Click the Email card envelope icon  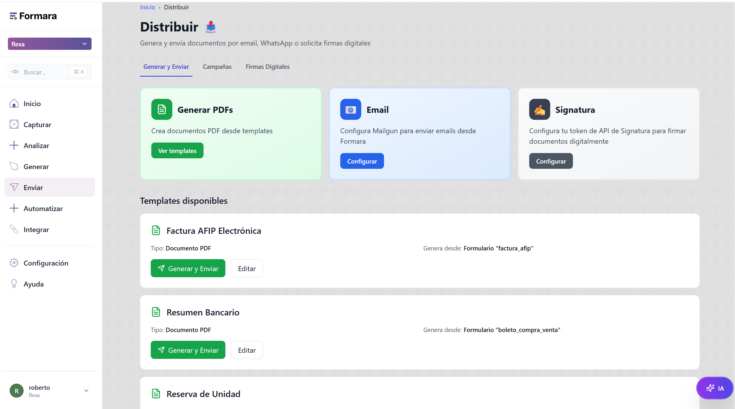(x=350, y=109)
